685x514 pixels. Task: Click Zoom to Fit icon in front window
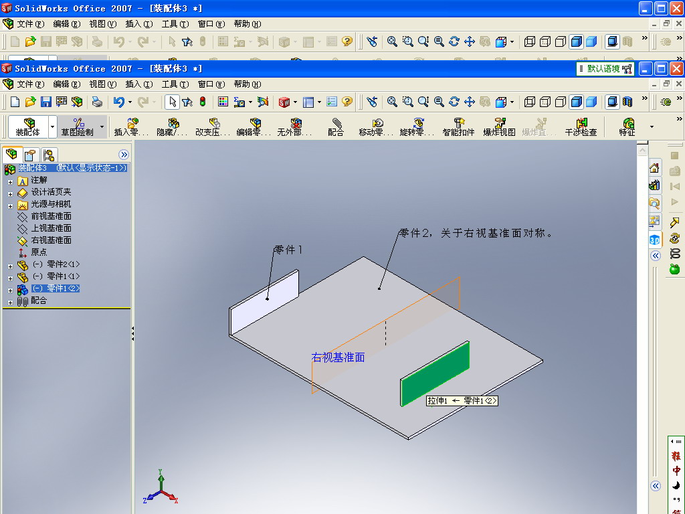coord(392,102)
